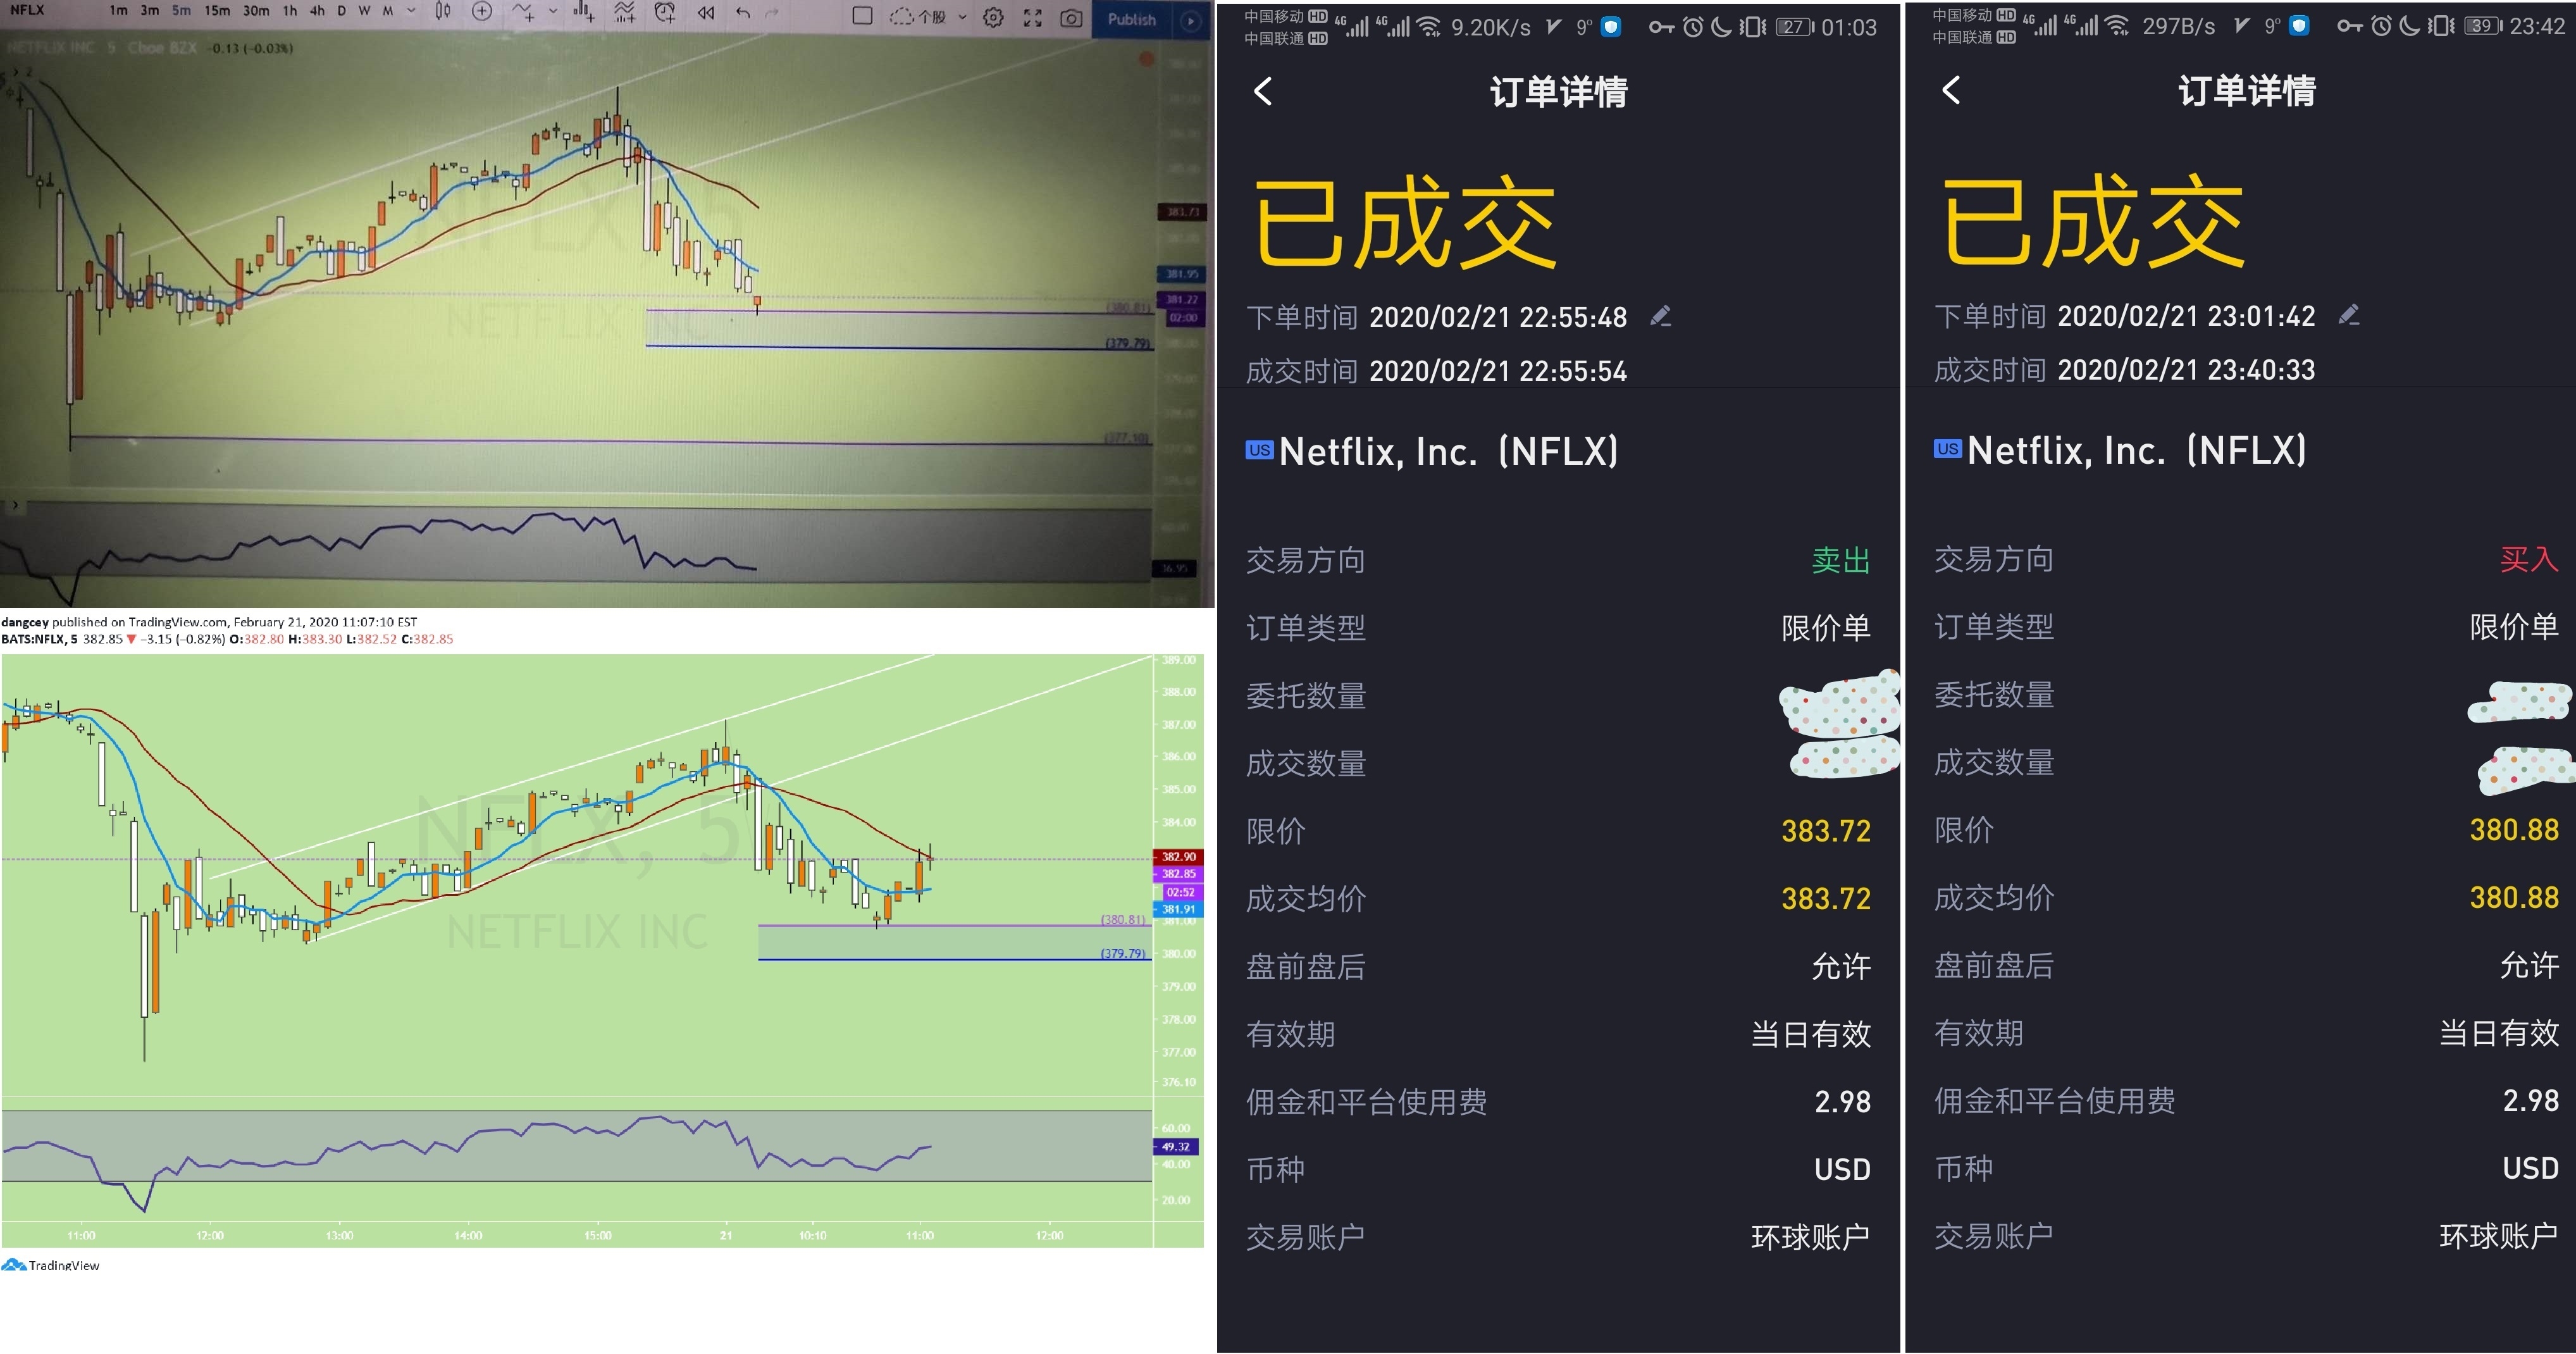
Task: Select the (379.79) horizontal line label in photo
Action: click(x=1129, y=343)
